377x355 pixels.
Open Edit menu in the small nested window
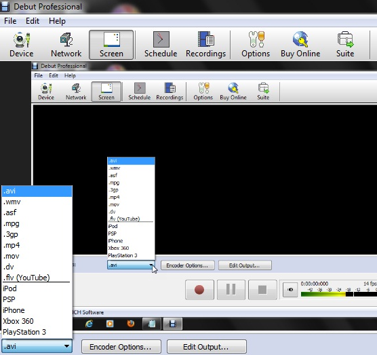tap(54, 75)
